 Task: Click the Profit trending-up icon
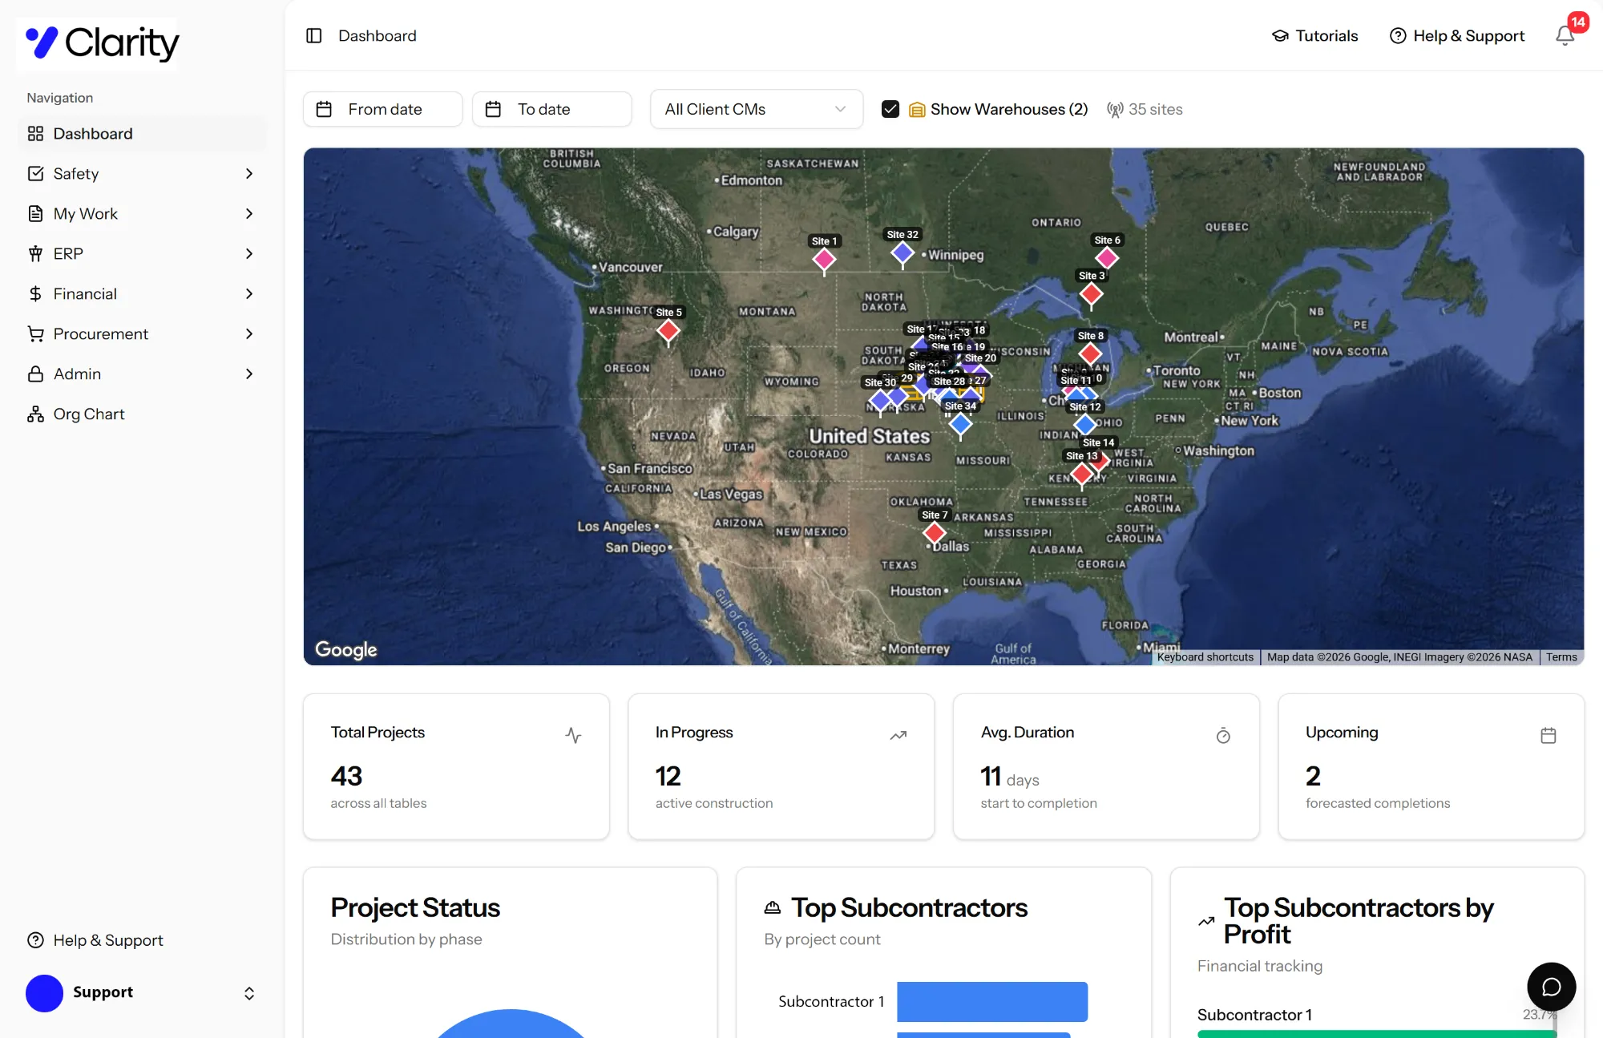pos(1206,921)
